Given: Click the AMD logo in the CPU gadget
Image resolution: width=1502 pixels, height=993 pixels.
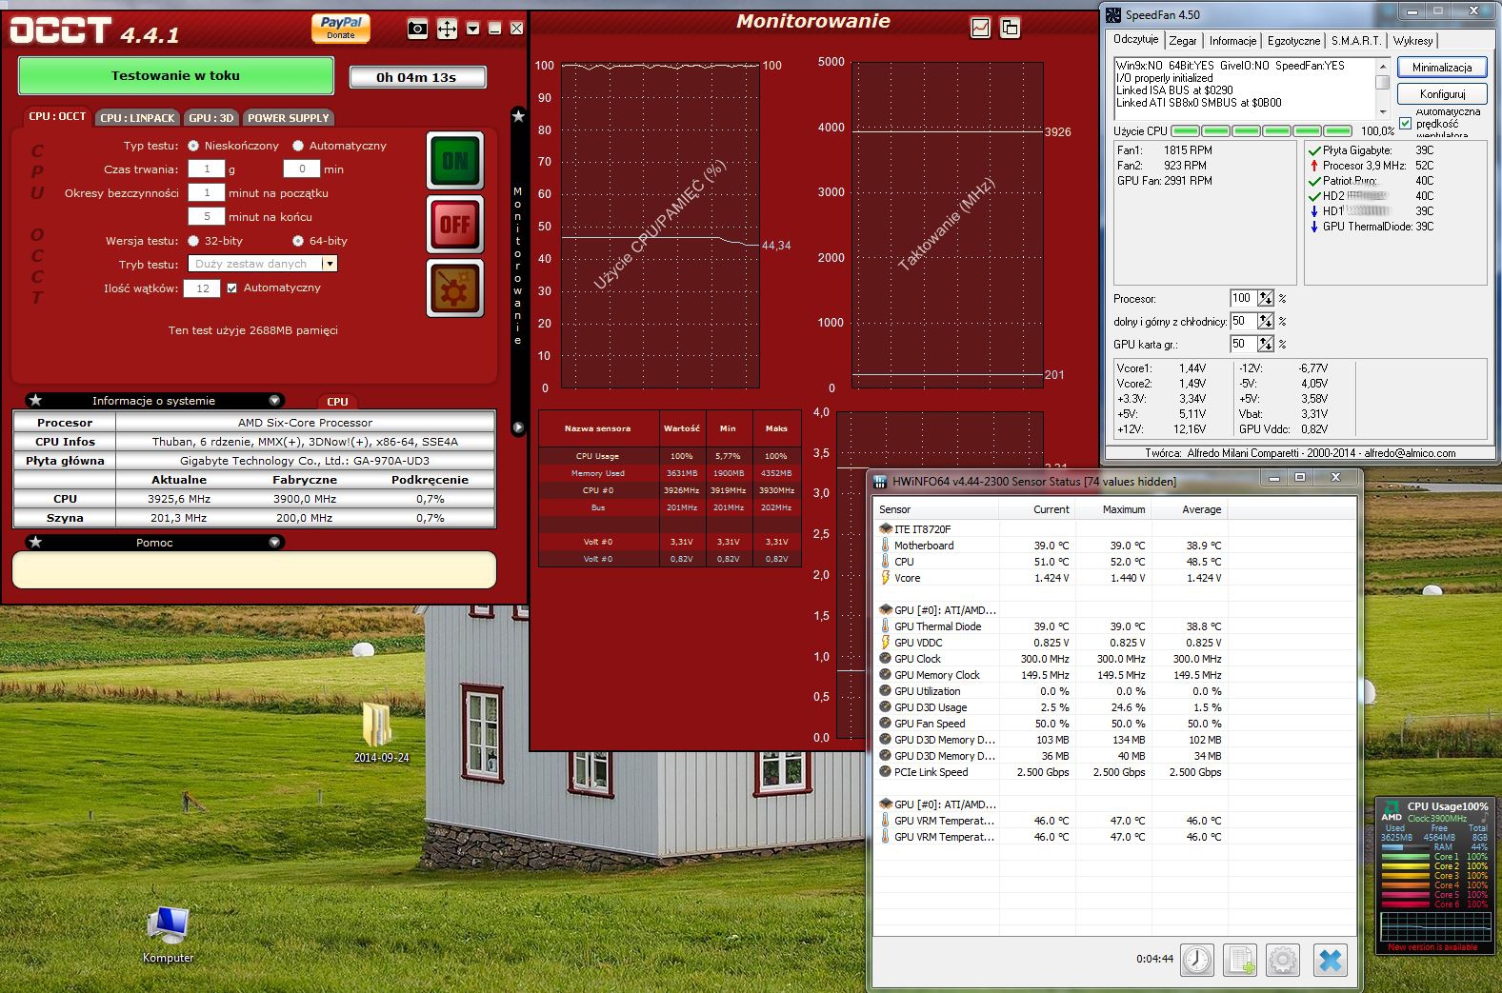Looking at the screenshot, I should click(1392, 811).
